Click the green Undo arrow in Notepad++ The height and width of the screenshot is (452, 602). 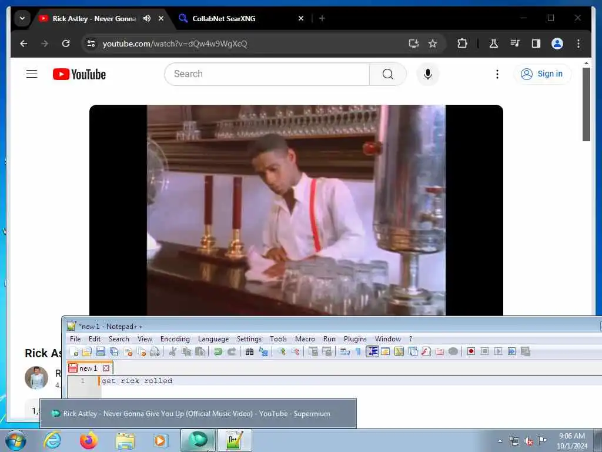coord(218,352)
